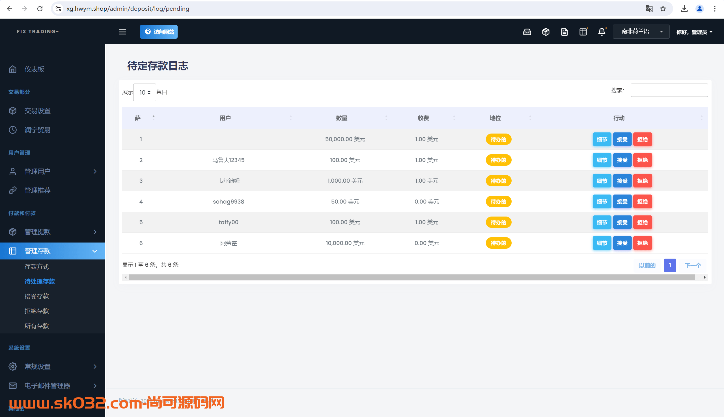Image resolution: width=724 pixels, height=417 pixels.
Task: Open 接受存款 submenu item
Action: (x=37, y=296)
